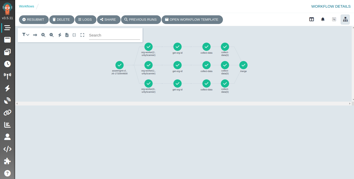Image resolution: width=354 pixels, height=179 pixels.
Task: Open Event Sources antenna icon in sidebar
Action: [x=7, y=76]
